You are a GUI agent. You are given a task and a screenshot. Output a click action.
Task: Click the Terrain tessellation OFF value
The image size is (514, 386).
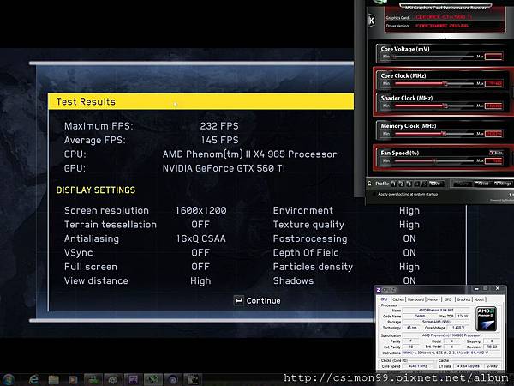200,225
